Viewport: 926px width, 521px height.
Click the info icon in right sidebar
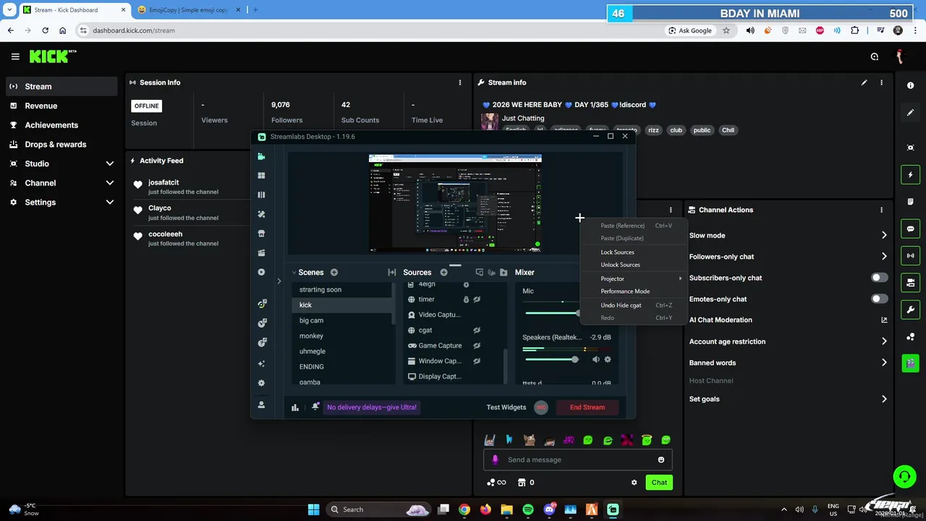pyautogui.click(x=911, y=85)
